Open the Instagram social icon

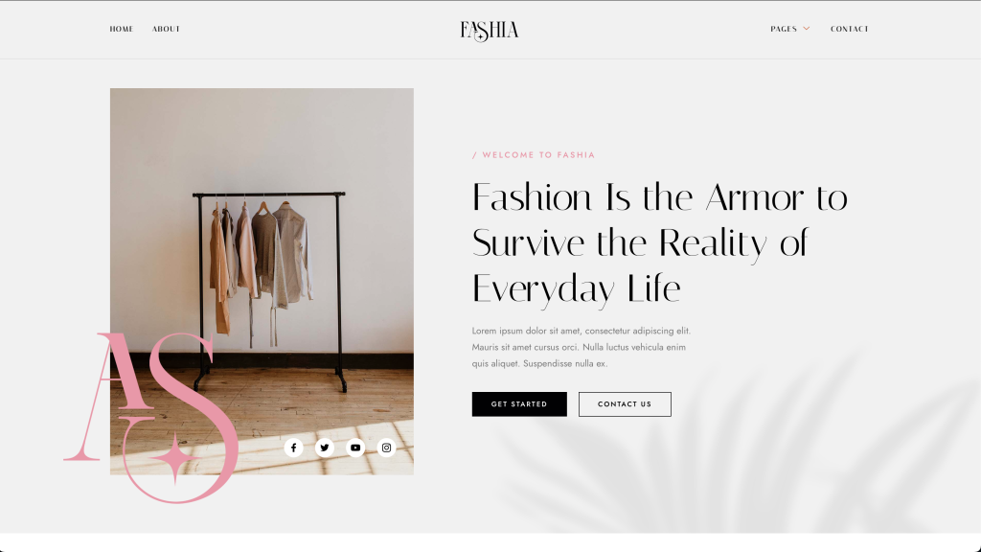(x=387, y=448)
